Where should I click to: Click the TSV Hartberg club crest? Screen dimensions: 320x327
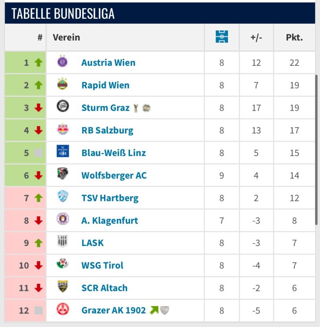click(x=63, y=197)
